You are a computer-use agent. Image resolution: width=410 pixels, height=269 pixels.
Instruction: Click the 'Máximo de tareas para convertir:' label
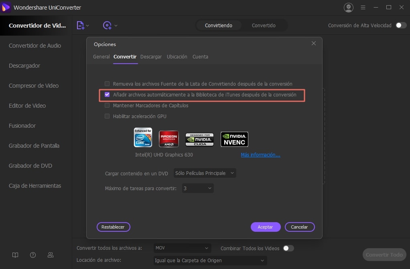141,189
